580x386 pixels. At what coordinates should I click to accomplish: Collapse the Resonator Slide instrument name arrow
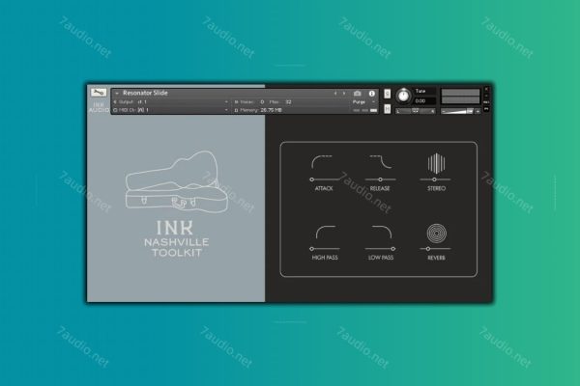117,94
